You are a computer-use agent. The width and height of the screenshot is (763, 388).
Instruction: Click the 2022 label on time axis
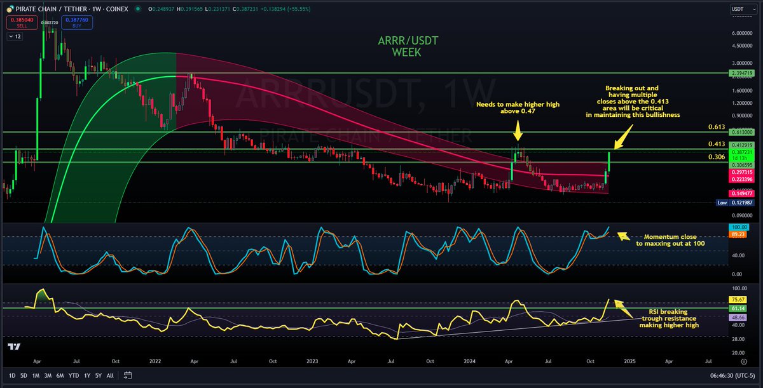point(155,361)
